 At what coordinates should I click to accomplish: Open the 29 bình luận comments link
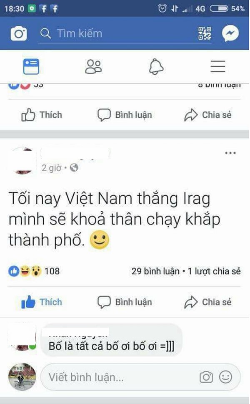coord(155,271)
